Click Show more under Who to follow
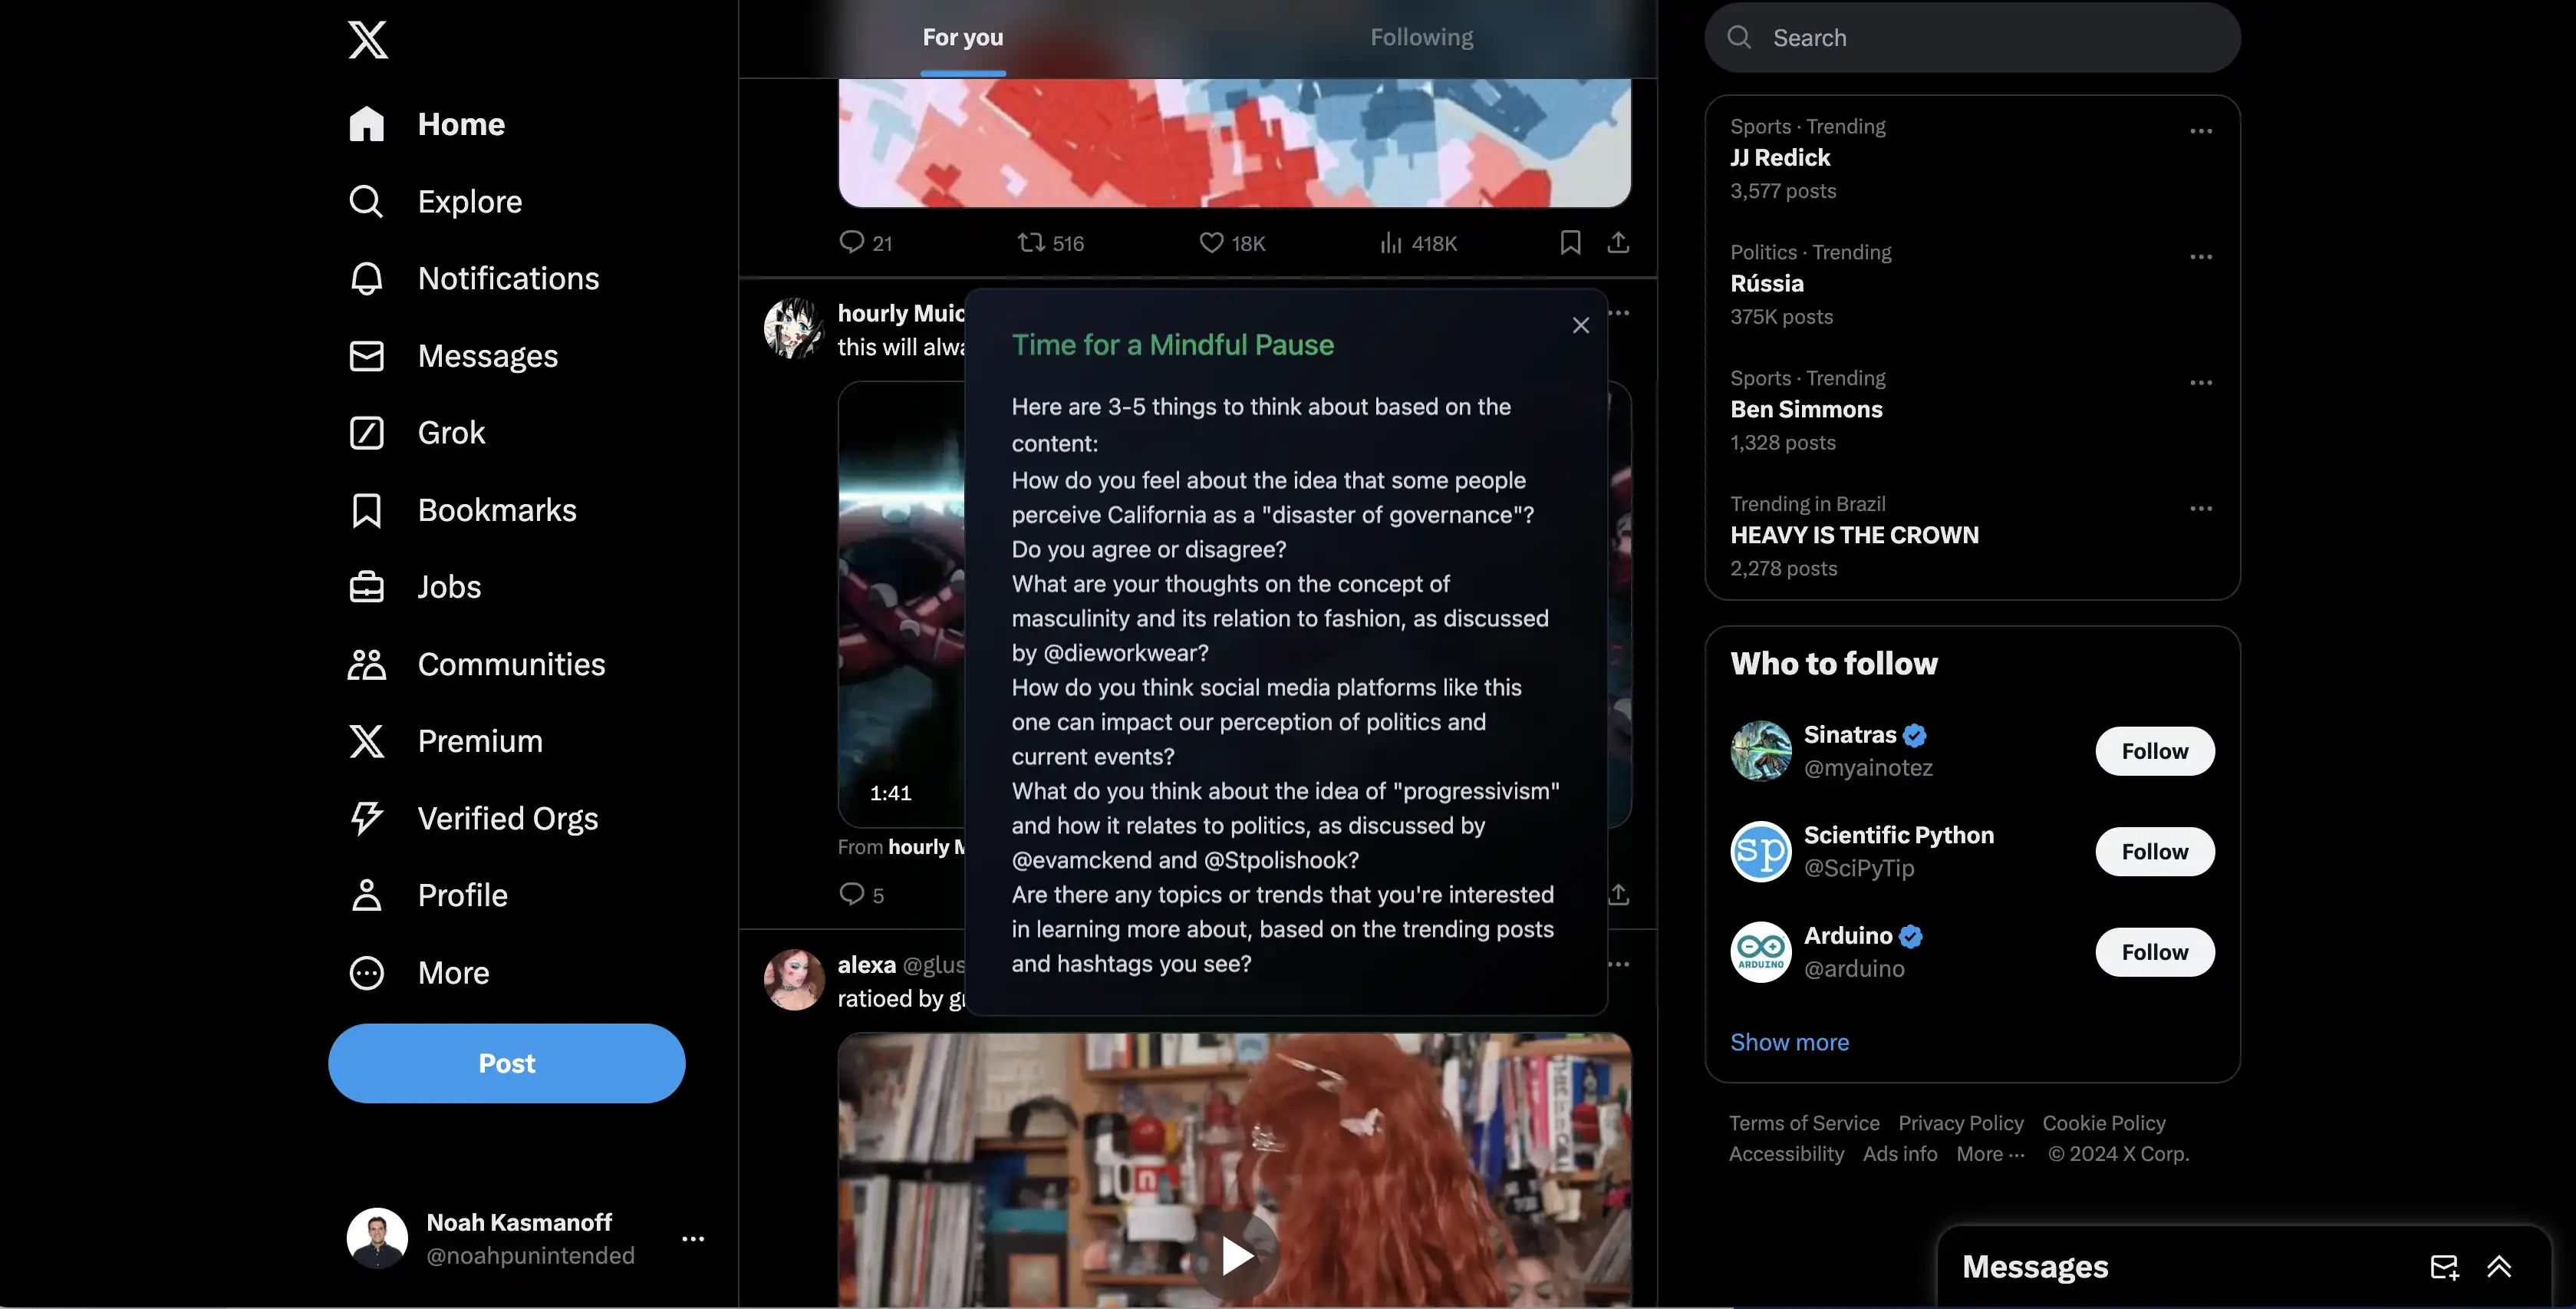The height and width of the screenshot is (1309, 2576). (1789, 1042)
